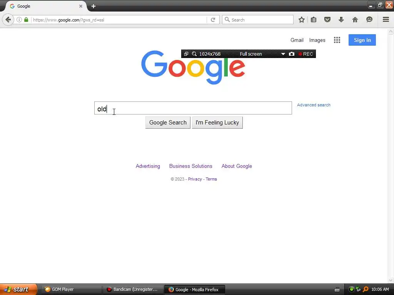Take screenshot with Bandicam camera icon
Screen dimensions: 394x295
pyautogui.click(x=292, y=54)
